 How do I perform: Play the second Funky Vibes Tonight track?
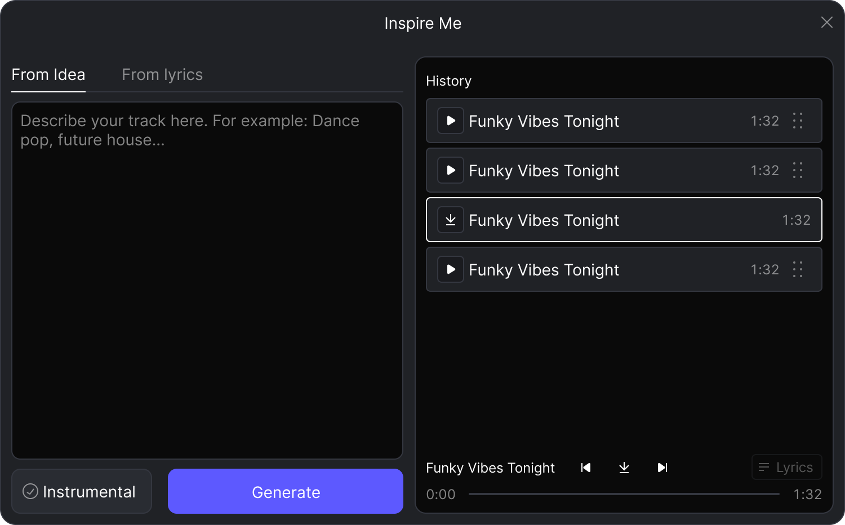[x=451, y=170]
